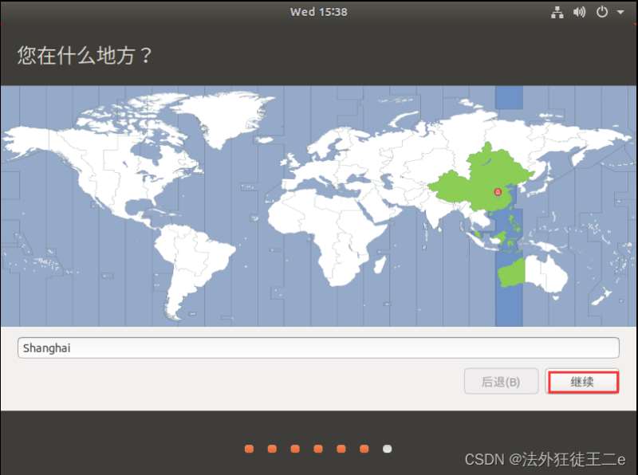Click the first orange progress dot
This screenshot has width=638, height=475.
pyautogui.click(x=249, y=449)
